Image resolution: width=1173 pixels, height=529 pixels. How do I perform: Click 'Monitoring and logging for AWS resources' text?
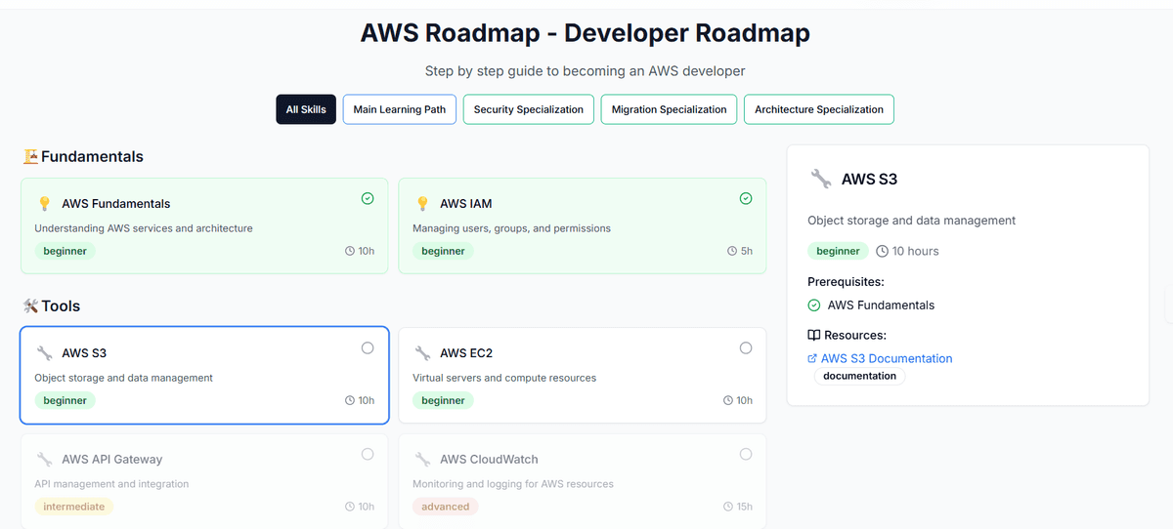(513, 484)
